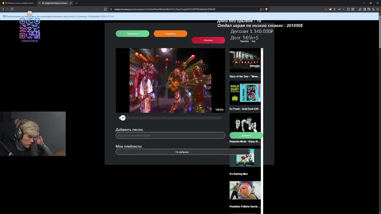Reload the page with the refresh icon
This screenshot has width=381, height=214.
pos(12,9)
